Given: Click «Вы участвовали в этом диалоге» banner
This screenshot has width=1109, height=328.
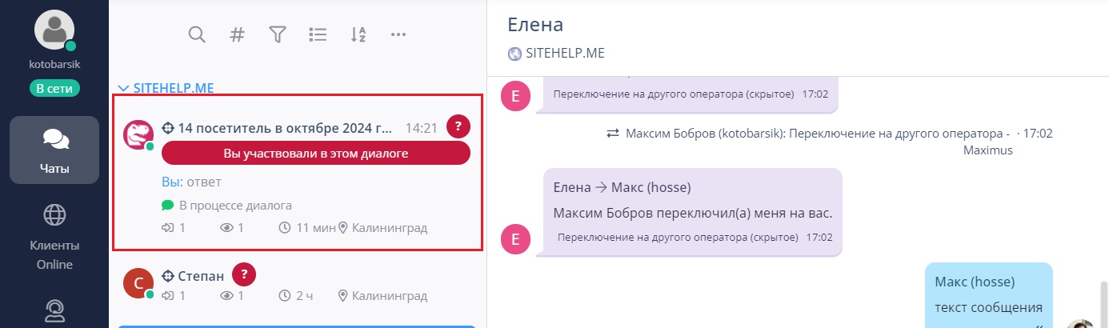Looking at the screenshot, I should pos(315,154).
